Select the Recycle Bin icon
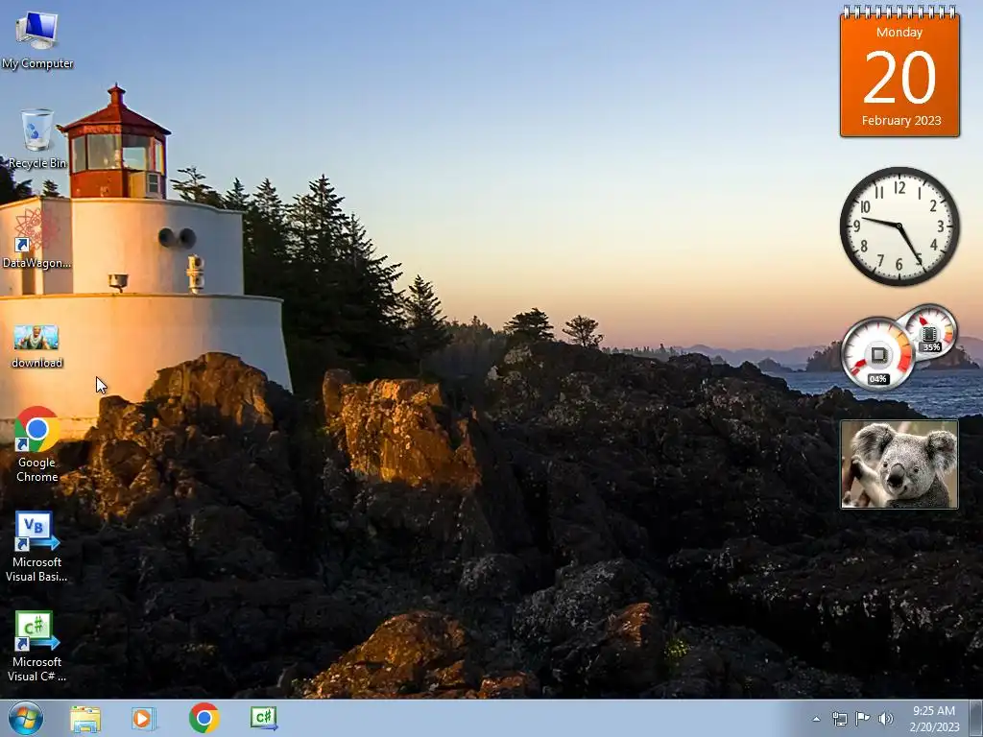The image size is (983, 737). tap(37, 139)
